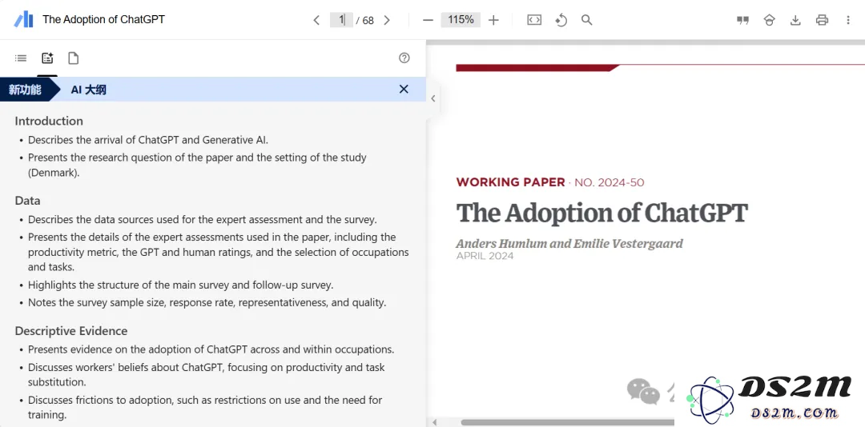The image size is (865, 427).
Task: Go to the previous page arrow
Action: click(x=316, y=20)
